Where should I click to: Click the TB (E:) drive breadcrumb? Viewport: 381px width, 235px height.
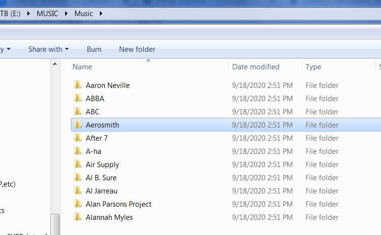click(x=10, y=14)
